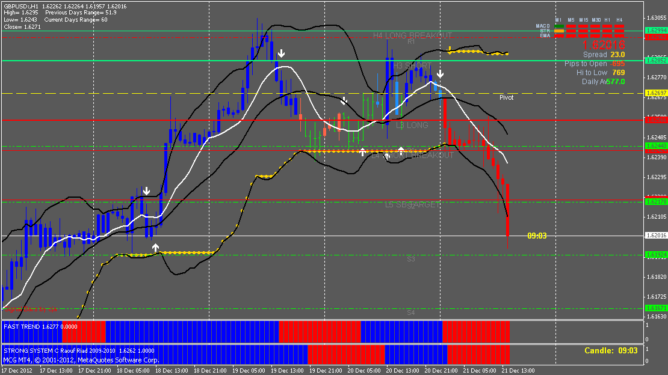The height and width of the screenshot is (375, 668).
Task: Select the H3 SHORT level label
Action: (x=412, y=66)
